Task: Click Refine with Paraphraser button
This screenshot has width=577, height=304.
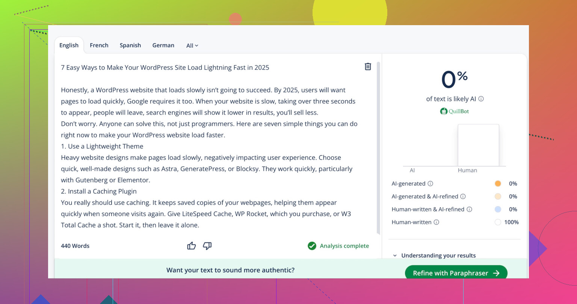Action: click(456, 273)
